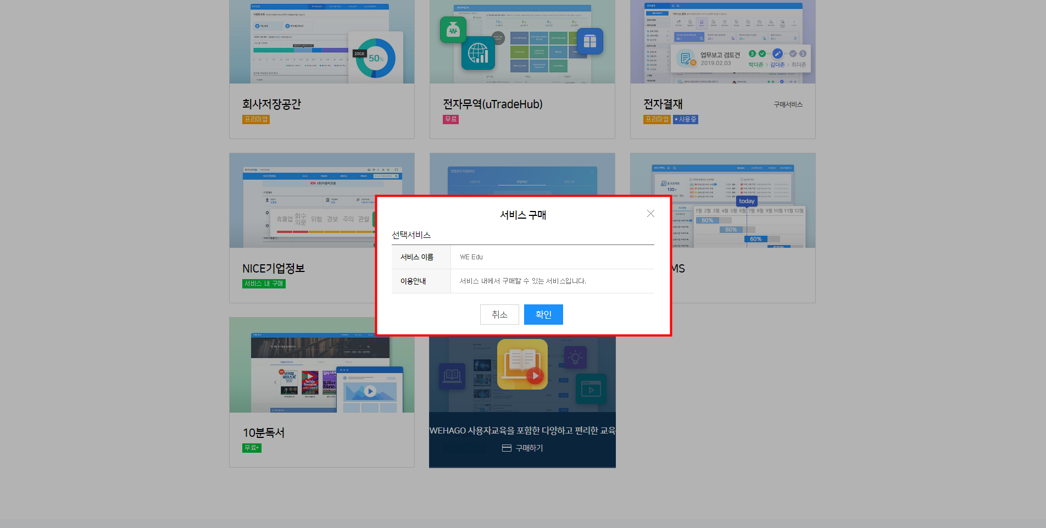Click the blue grid icon on 전자무역 card
The height and width of the screenshot is (528, 1046).
click(x=589, y=41)
